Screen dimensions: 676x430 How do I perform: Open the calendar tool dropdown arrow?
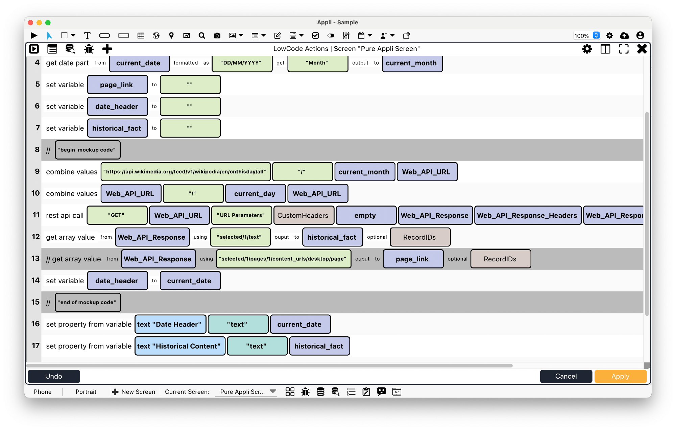(x=370, y=35)
